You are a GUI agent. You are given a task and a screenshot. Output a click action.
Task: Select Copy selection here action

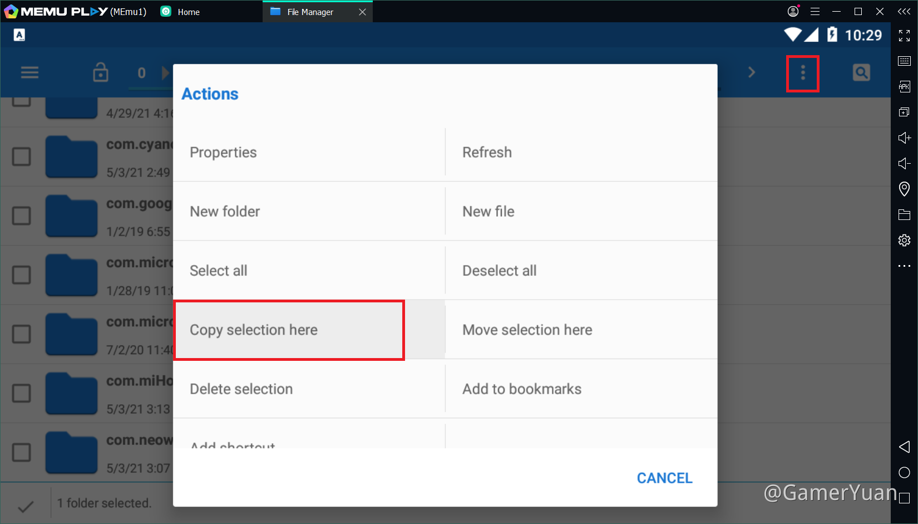[289, 330]
